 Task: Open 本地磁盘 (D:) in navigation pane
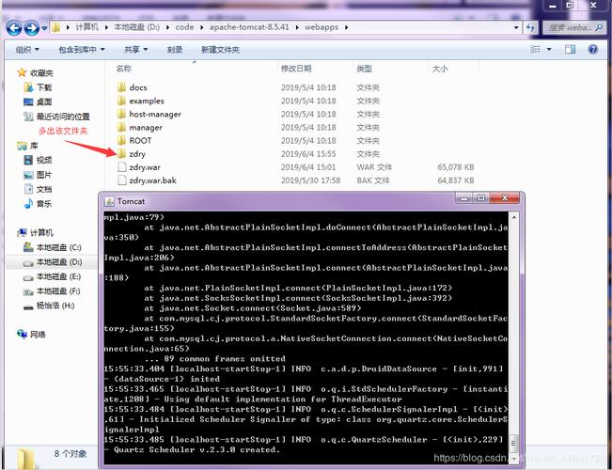point(59,262)
